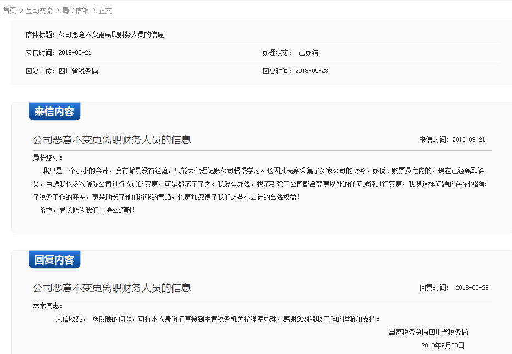This screenshot has width=512, height=354.
Task: Click 办理状态 已办结 status
Action: [290, 53]
